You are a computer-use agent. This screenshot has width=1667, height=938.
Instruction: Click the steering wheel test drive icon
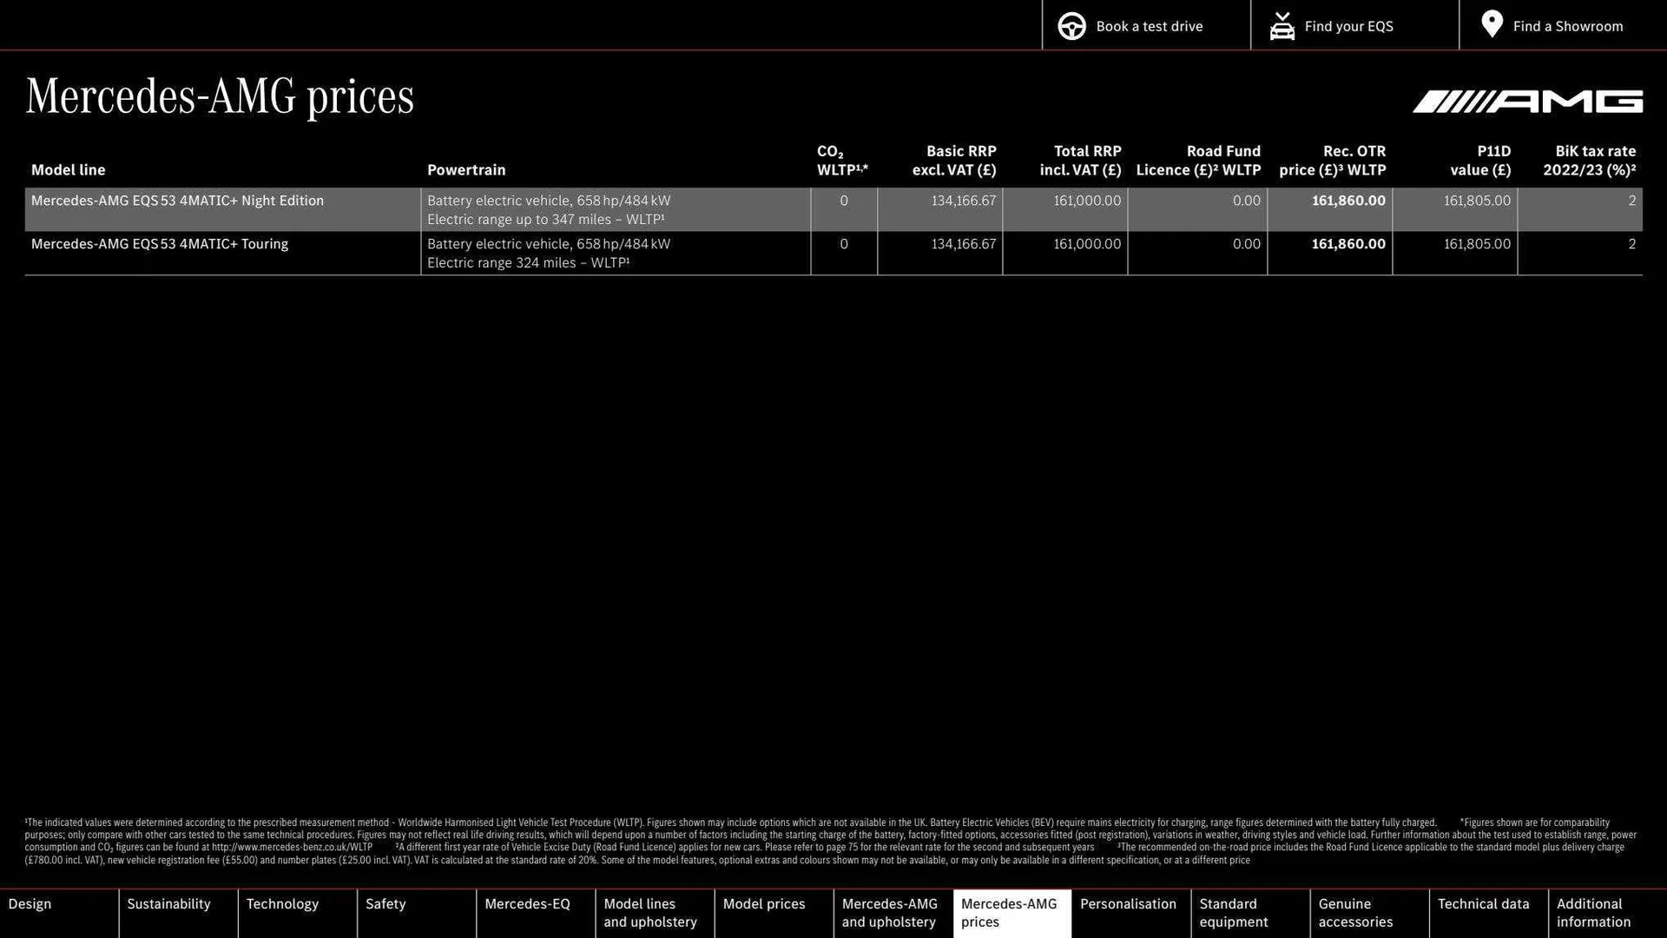coord(1071,26)
